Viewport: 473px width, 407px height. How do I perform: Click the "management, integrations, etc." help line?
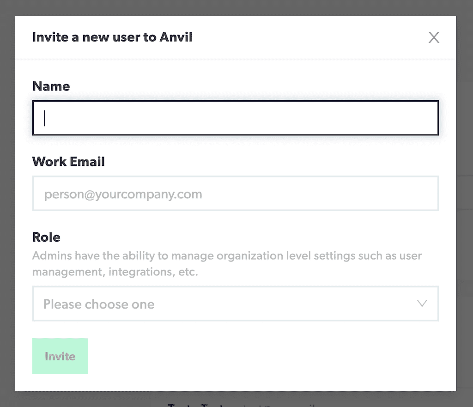coord(115,272)
